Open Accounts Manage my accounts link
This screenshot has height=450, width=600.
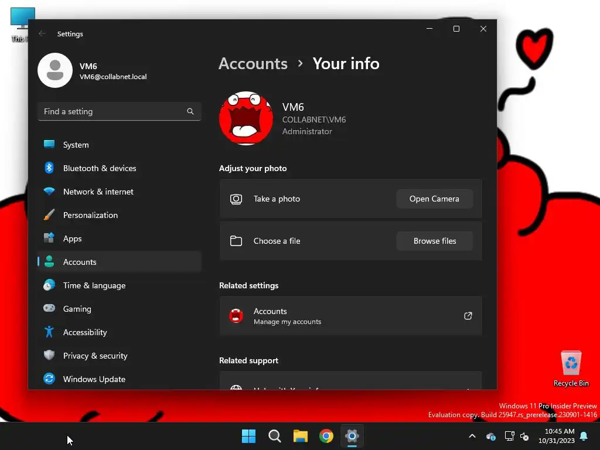[350, 316]
